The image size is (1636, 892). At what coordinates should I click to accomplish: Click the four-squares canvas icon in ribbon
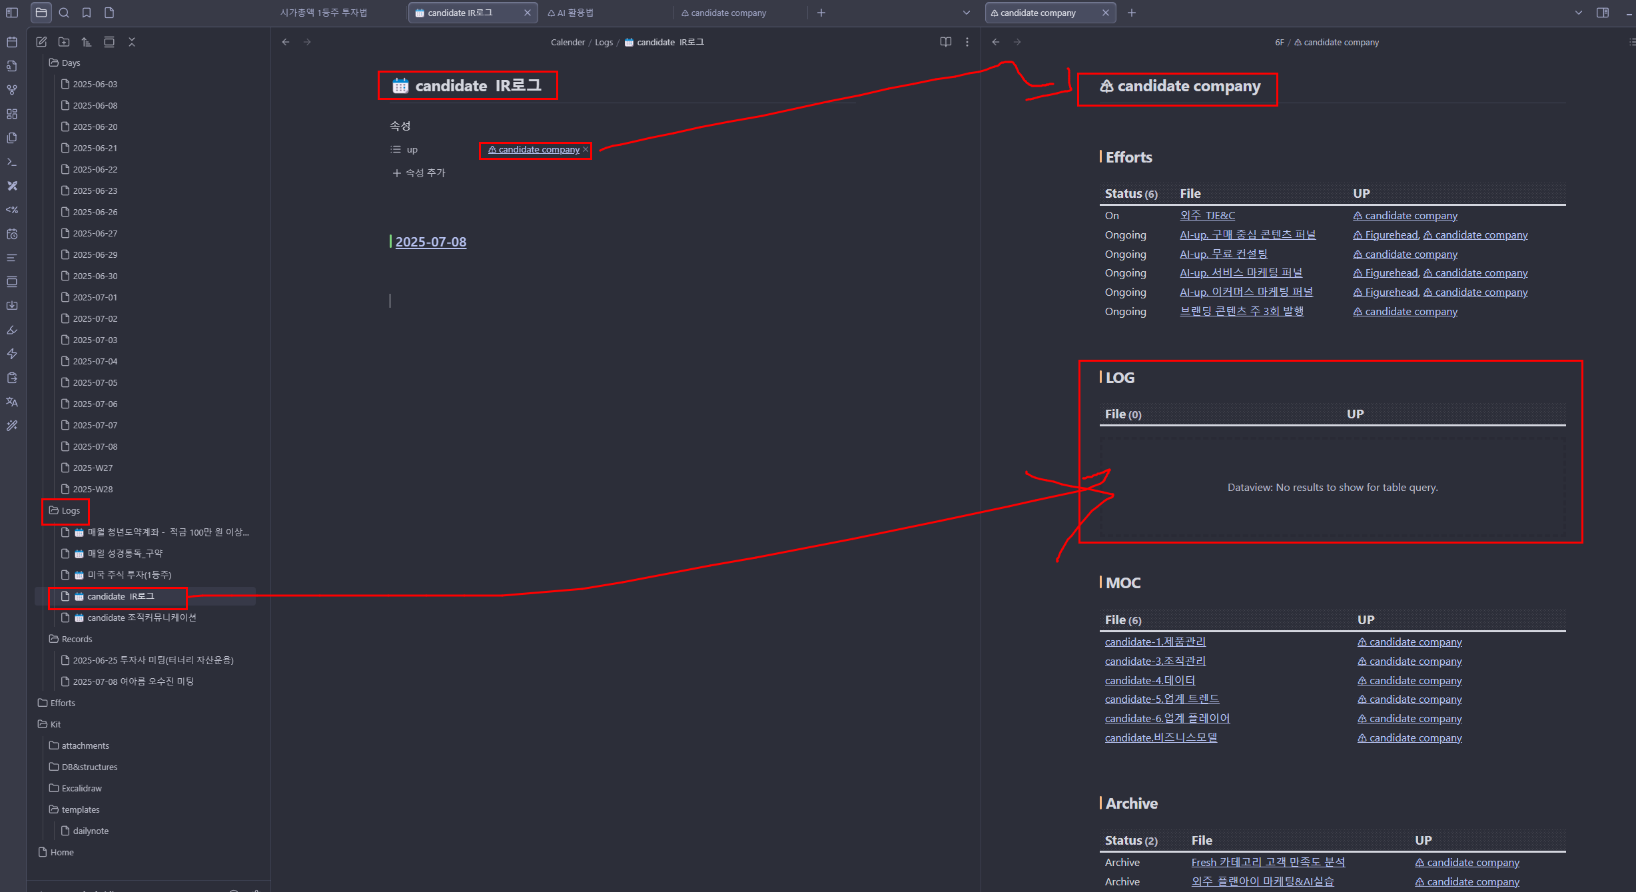[x=12, y=114]
